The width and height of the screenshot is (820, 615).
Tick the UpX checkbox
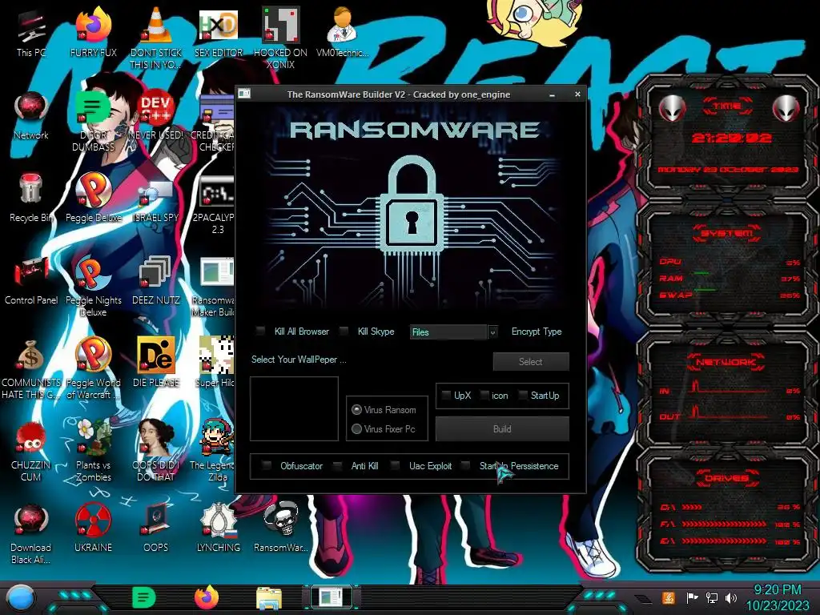[x=446, y=396]
